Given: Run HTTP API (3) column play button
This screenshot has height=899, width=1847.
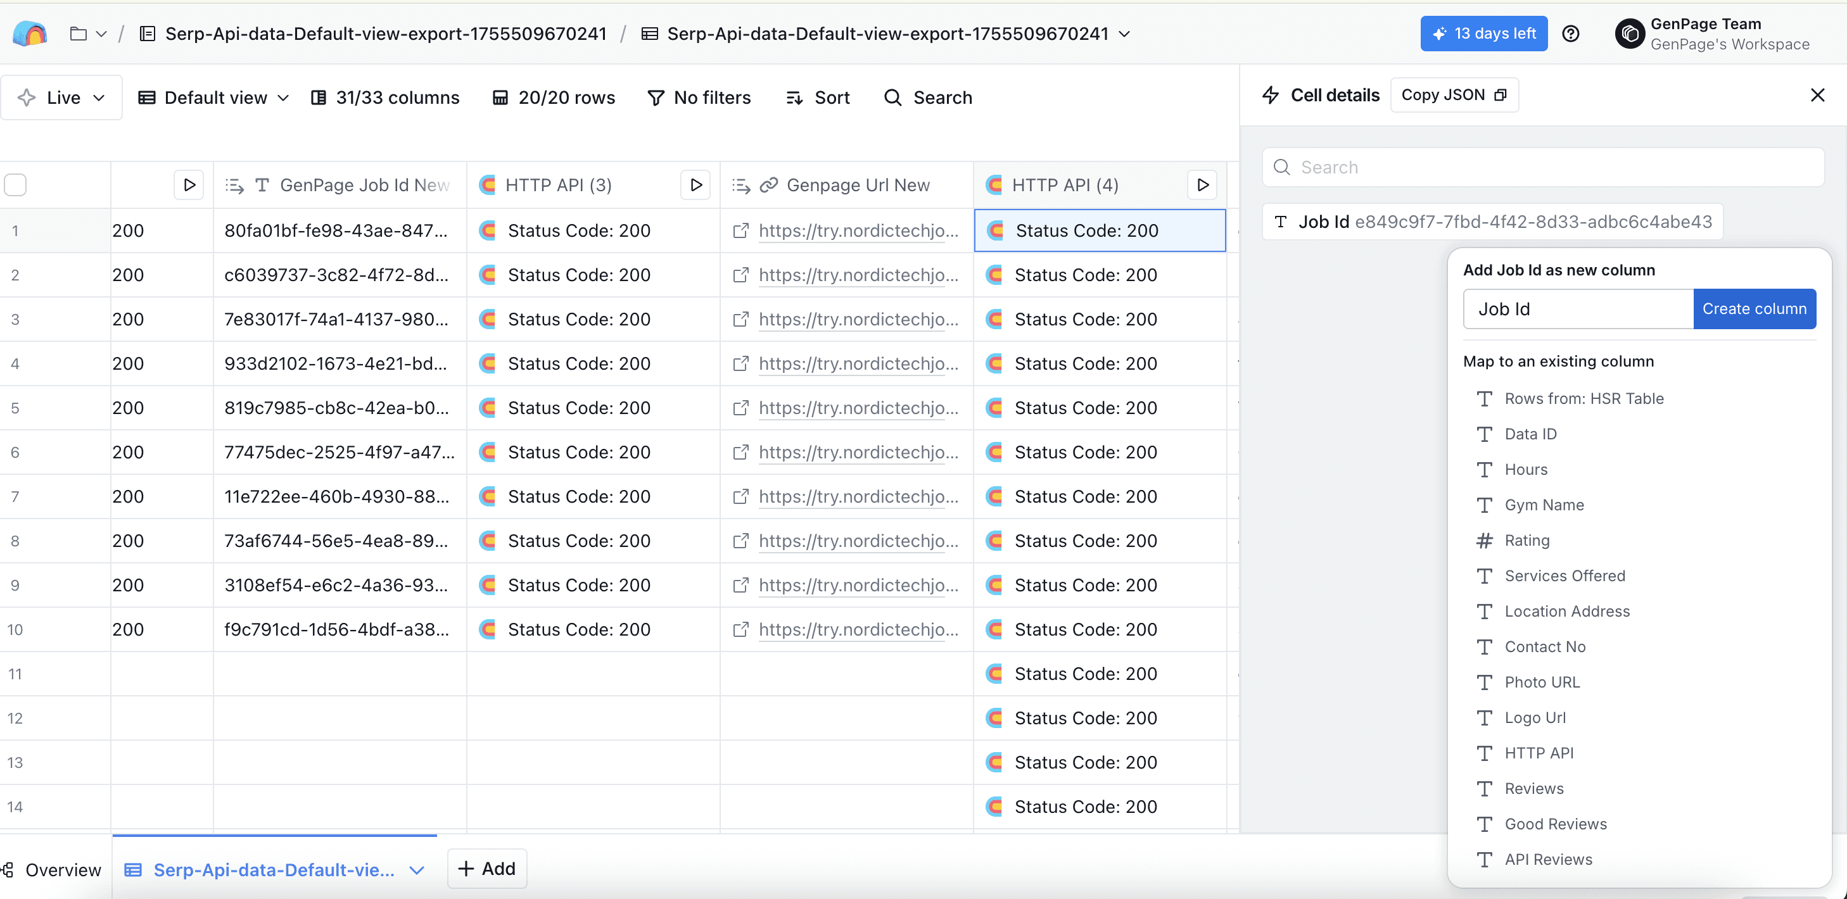Looking at the screenshot, I should click(x=695, y=185).
